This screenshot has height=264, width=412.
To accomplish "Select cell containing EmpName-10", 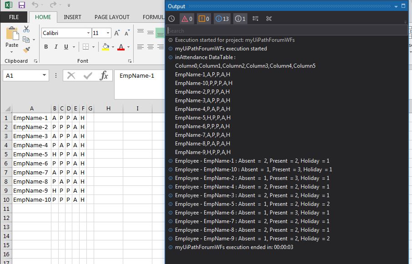I will 31,200.
